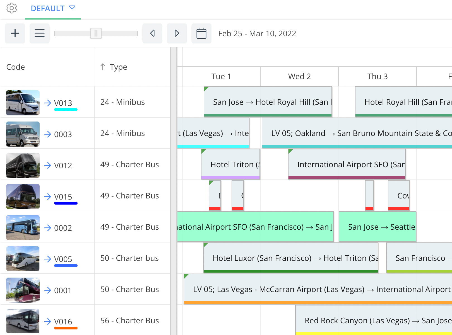This screenshot has width=452, height=335.
Task: Open the 0003 minibus thumbnail
Action: pos(23,134)
